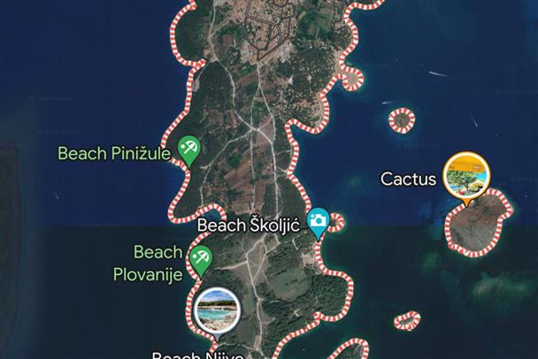Click the tiny outlined islet beside the camera pin
This screenshot has width=538, height=359.
point(336,222)
